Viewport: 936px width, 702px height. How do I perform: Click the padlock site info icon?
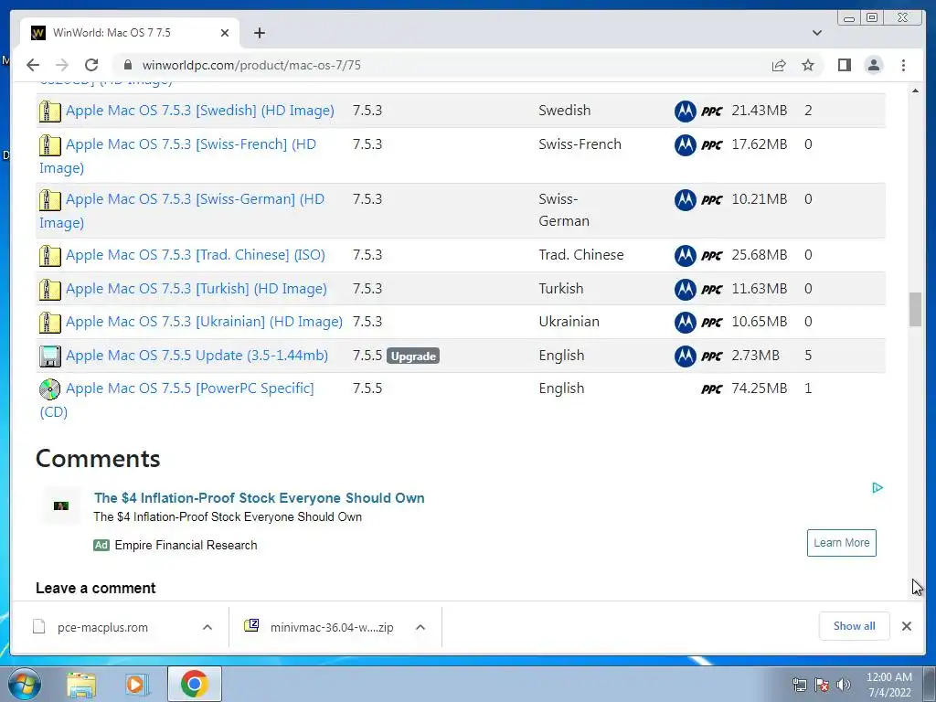click(x=128, y=65)
